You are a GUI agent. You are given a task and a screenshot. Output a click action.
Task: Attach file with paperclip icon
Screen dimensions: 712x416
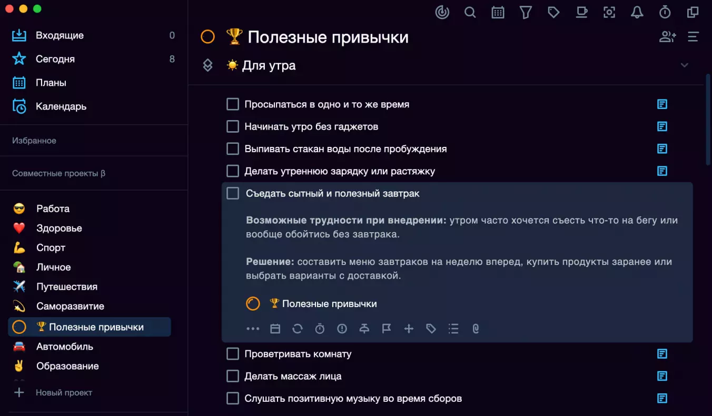click(476, 329)
